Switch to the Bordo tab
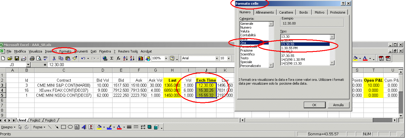The height and width of the screenshot is (138, 406). tap(303, 12)
